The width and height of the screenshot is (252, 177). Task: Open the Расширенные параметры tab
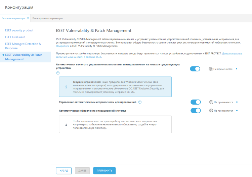click(47, 18)
